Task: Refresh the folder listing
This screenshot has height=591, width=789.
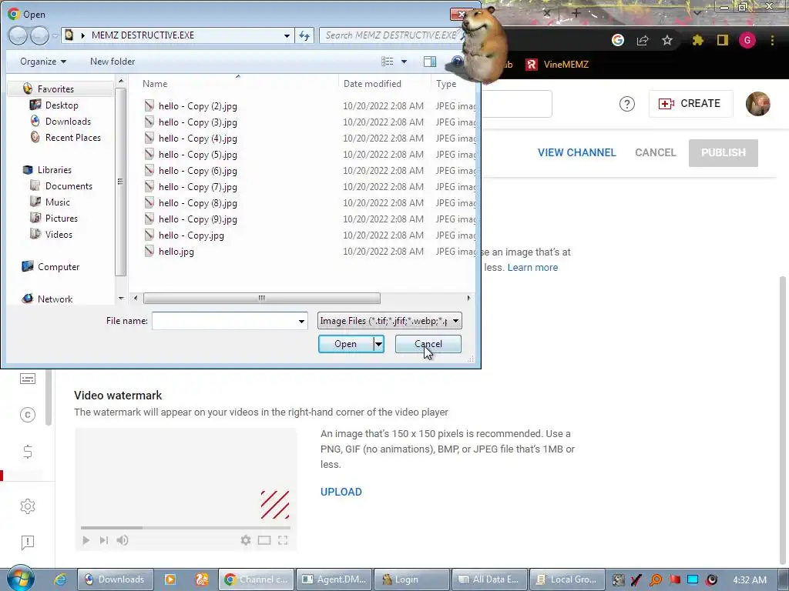Action: (x=304, y=35)
